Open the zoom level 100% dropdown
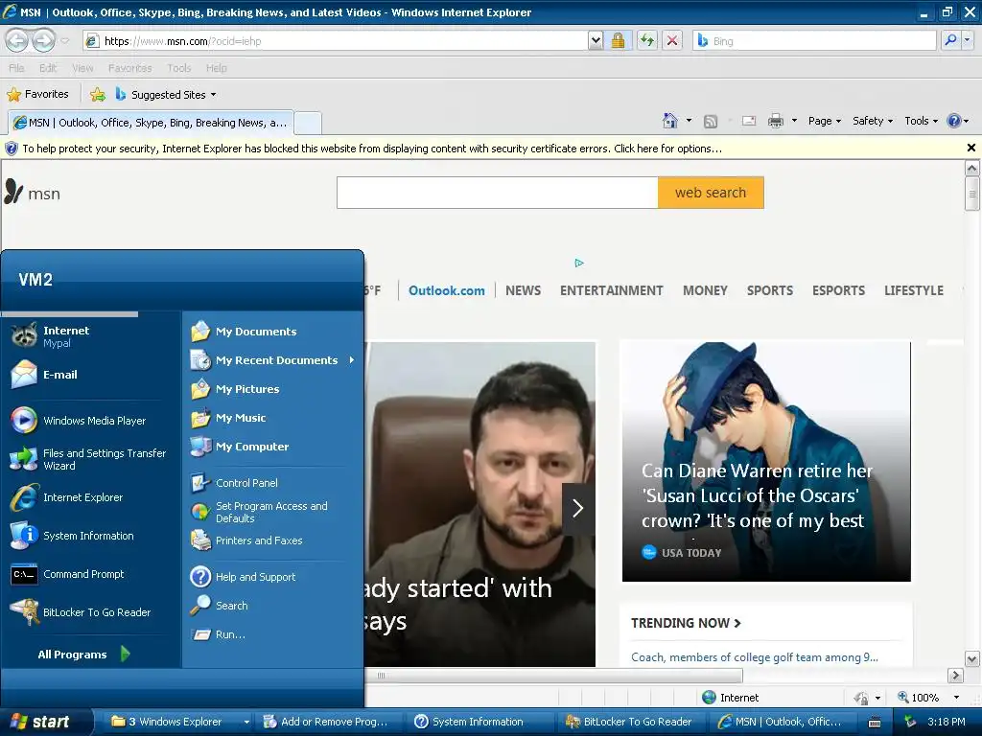 tap(956, 698)
